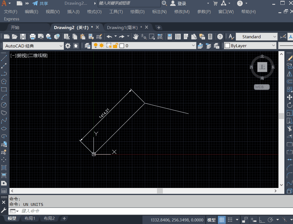Image resolution: width=293 pixels, height=224 pixels.
Task: Select the Hatch tool
Action: pyautogui.click(x=4, y=167)
